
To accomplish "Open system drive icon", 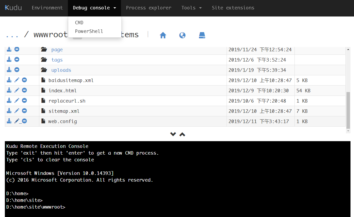I will tap(202, 35).
